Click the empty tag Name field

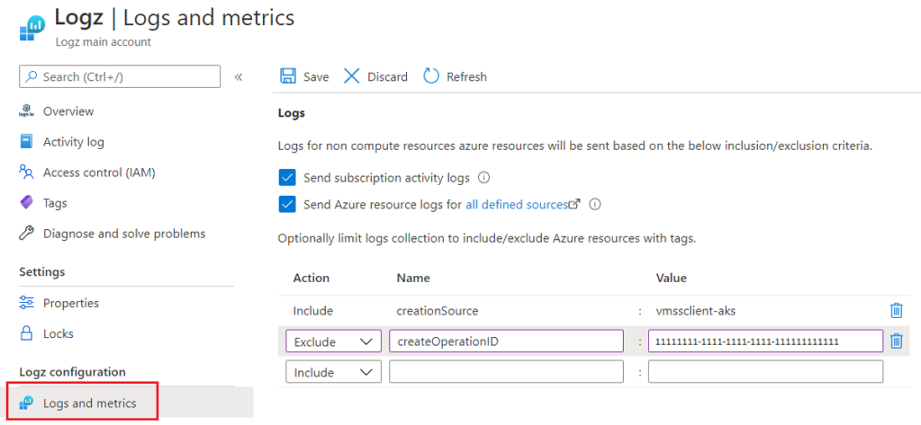pyautogui.click(x=506, y=372)
